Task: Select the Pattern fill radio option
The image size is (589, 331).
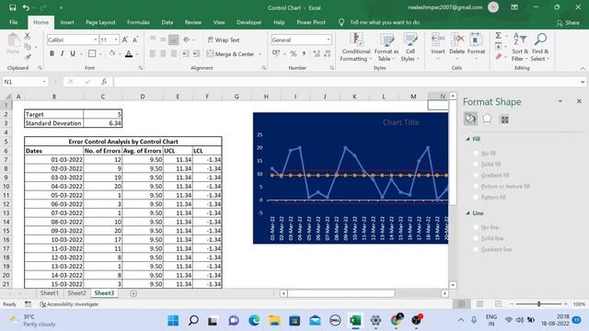Action: 476,198
